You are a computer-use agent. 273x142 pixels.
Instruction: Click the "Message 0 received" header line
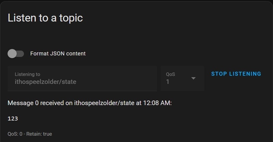(x=89, y=103)
